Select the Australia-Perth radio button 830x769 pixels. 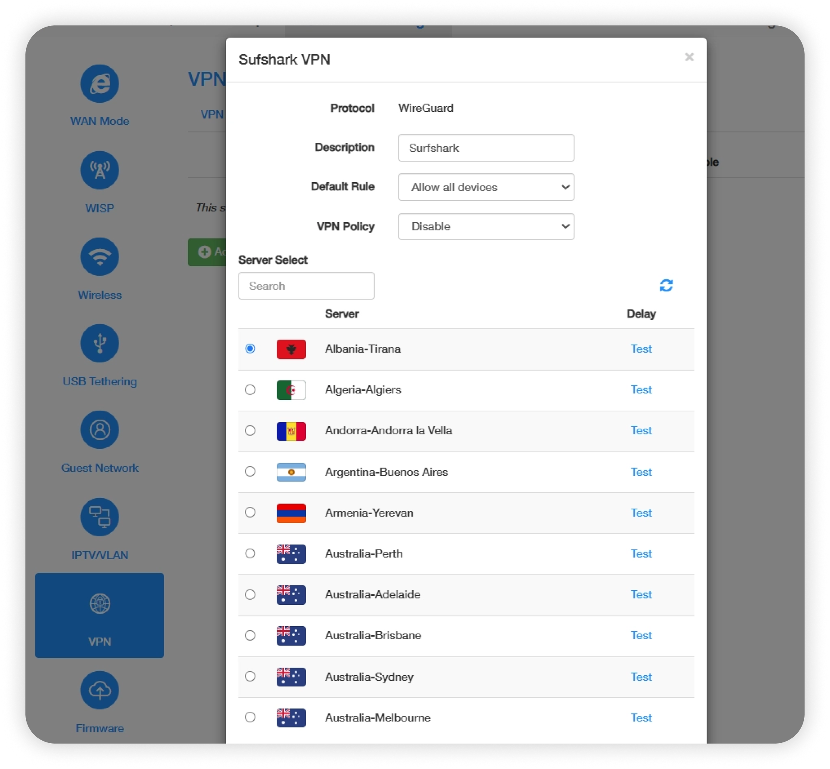(x=250, y=553)
